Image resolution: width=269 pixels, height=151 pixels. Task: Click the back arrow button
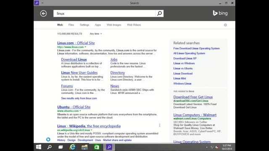tap(43, 13)
